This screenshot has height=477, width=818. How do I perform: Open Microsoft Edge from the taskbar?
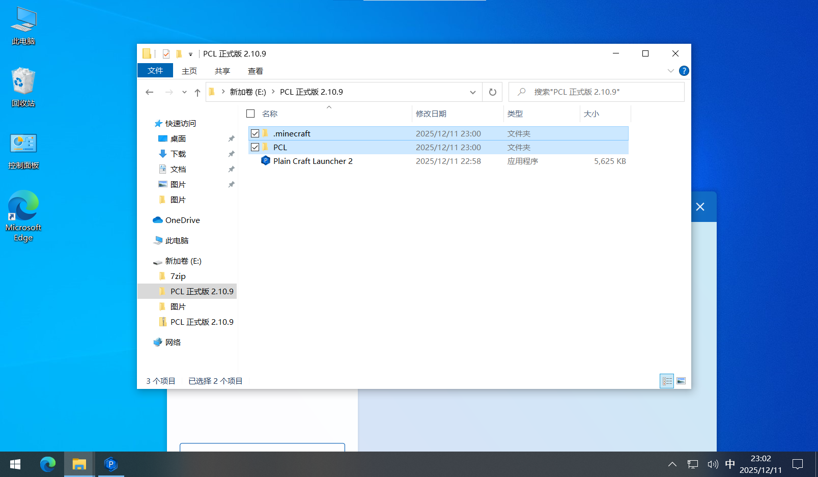[x=48, y=464]
